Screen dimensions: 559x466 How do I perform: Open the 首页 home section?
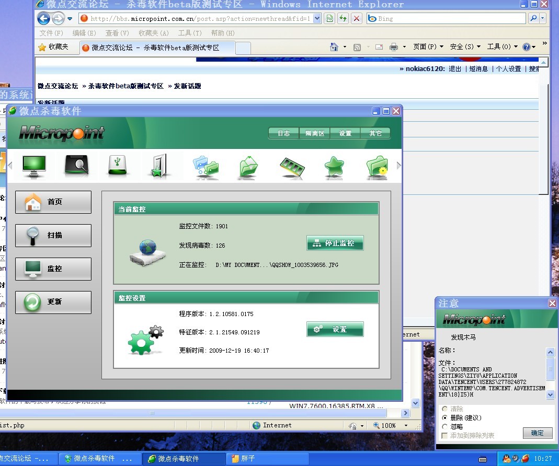tap(53, 202)
